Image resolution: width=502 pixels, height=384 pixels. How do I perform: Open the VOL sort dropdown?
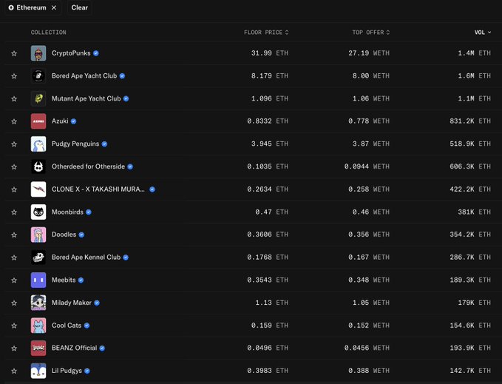pos(483,33)
